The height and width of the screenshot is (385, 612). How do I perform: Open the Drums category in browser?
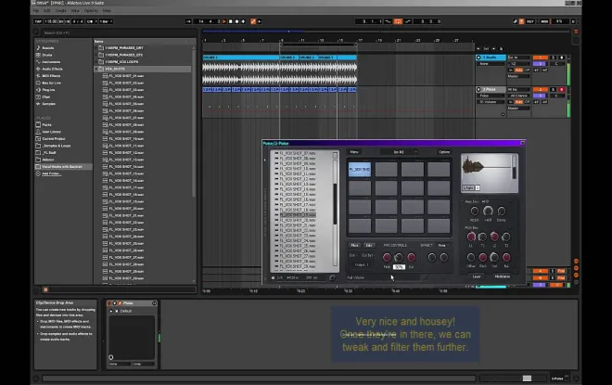point(47,55)
